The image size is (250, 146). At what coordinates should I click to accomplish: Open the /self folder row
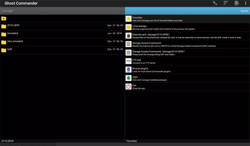tap(62, 50)
